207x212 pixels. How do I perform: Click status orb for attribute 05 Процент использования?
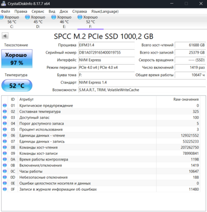click(x=5, y=129)
